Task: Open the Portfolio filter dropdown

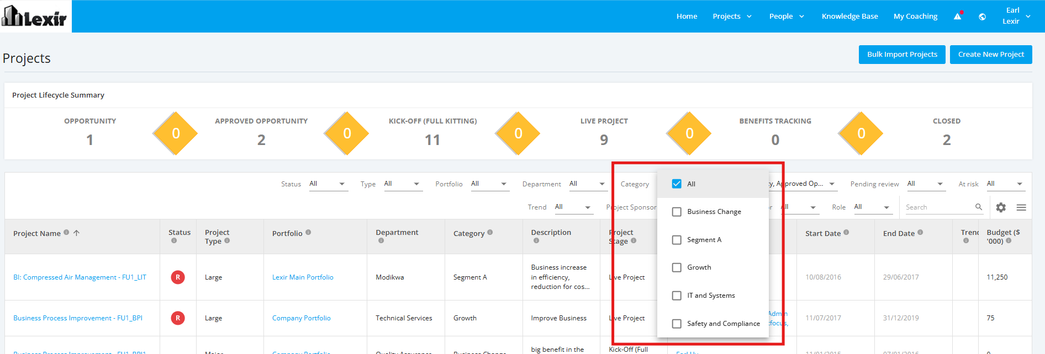Action: coord(489,184)
